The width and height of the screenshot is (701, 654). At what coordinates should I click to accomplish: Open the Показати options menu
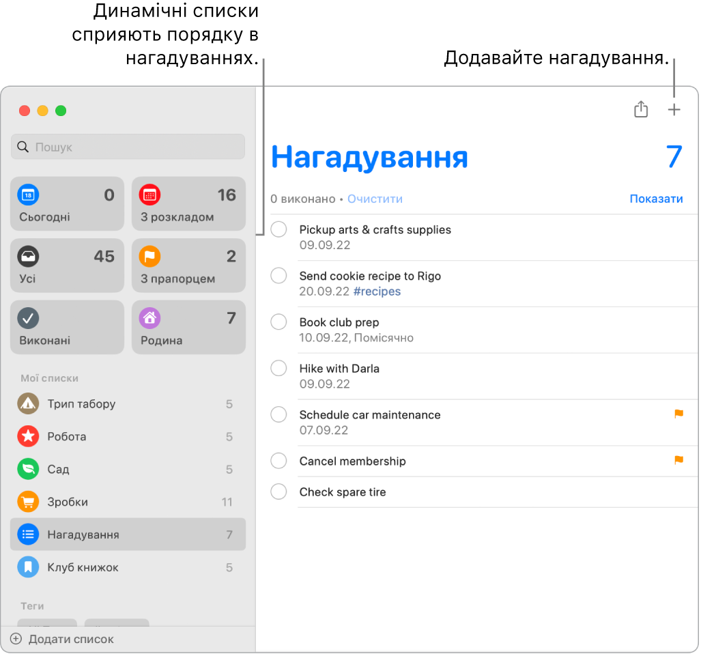(656, 199)
